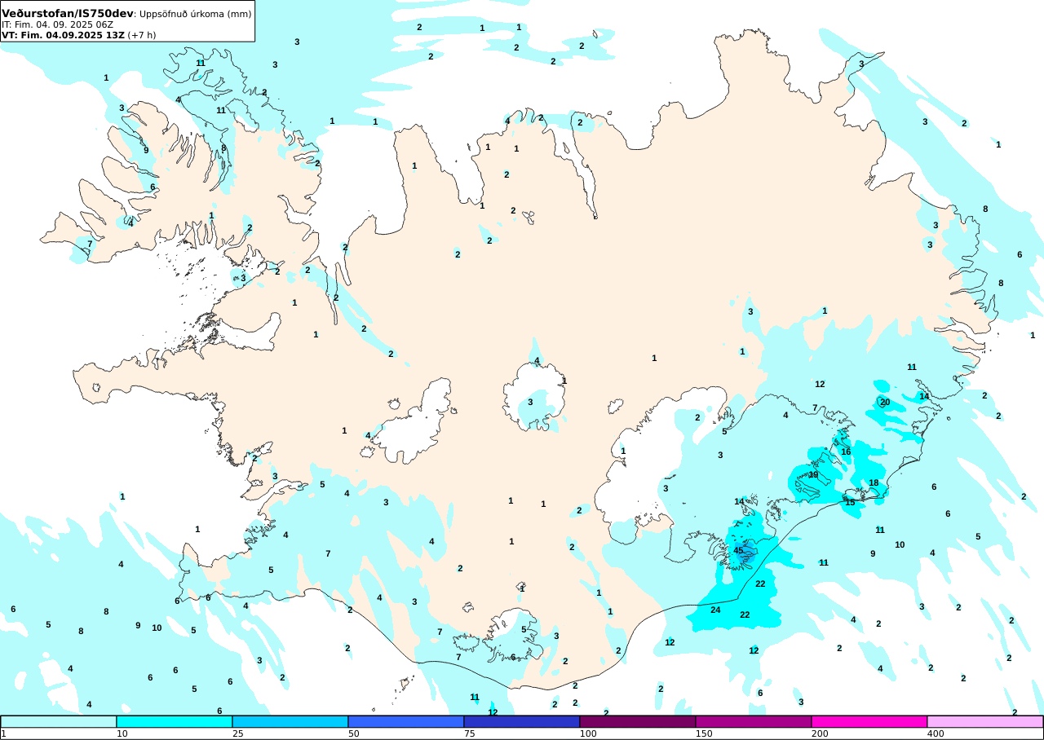Click the legend tick label '200'
This screenshot has height=740, width=1044.
tap(820, 733)
